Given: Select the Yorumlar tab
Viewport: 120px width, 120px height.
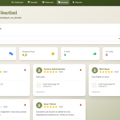Looking at the screenshot, I should tap(63, 2).
